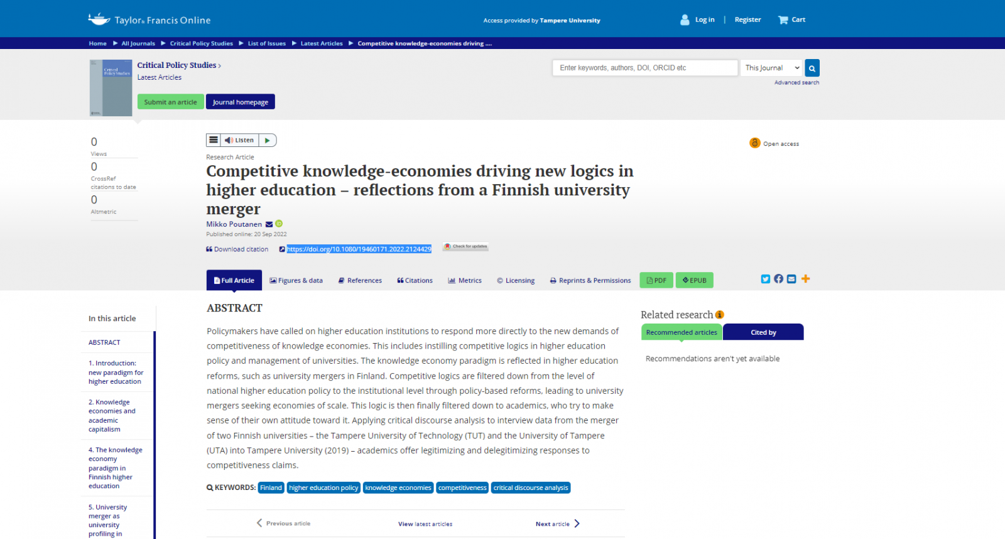The height and width of the screenshot is (539, 1005).
Task: Open the Figures & data tab
Action: coord(296,281)
